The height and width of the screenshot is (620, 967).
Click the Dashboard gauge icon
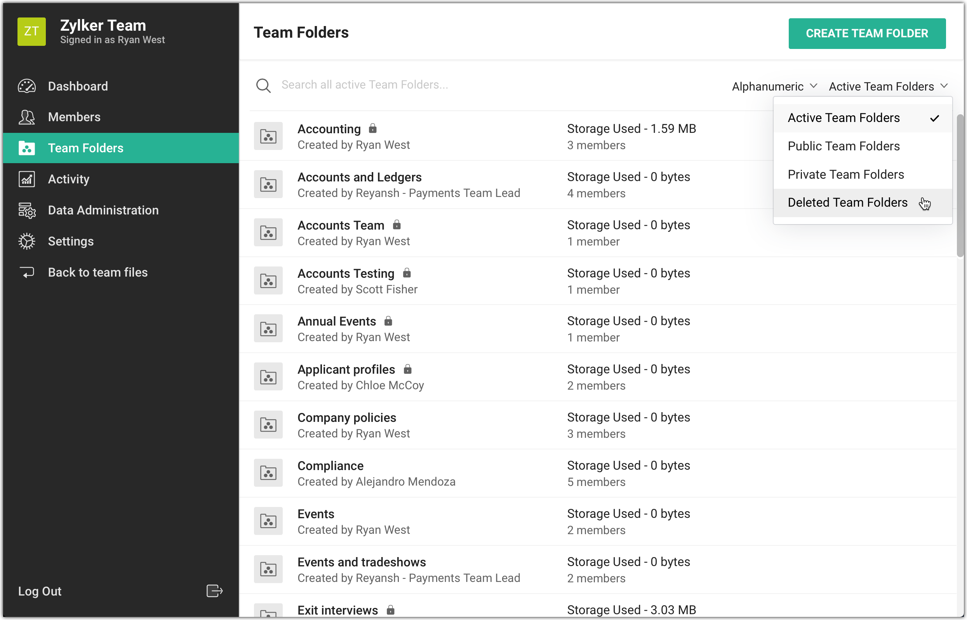26,86
